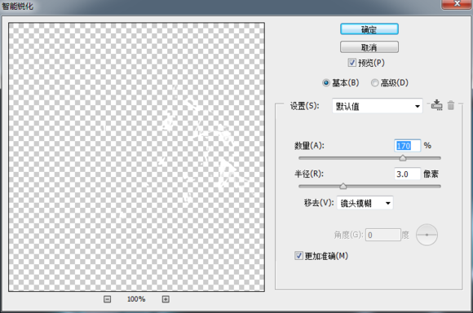Viewport: 473px width, 313px height.
Task: Click the 100% zoom level text
Action: 136,299
